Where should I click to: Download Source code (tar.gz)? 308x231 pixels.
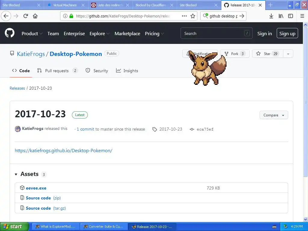(x=46, y=208)
